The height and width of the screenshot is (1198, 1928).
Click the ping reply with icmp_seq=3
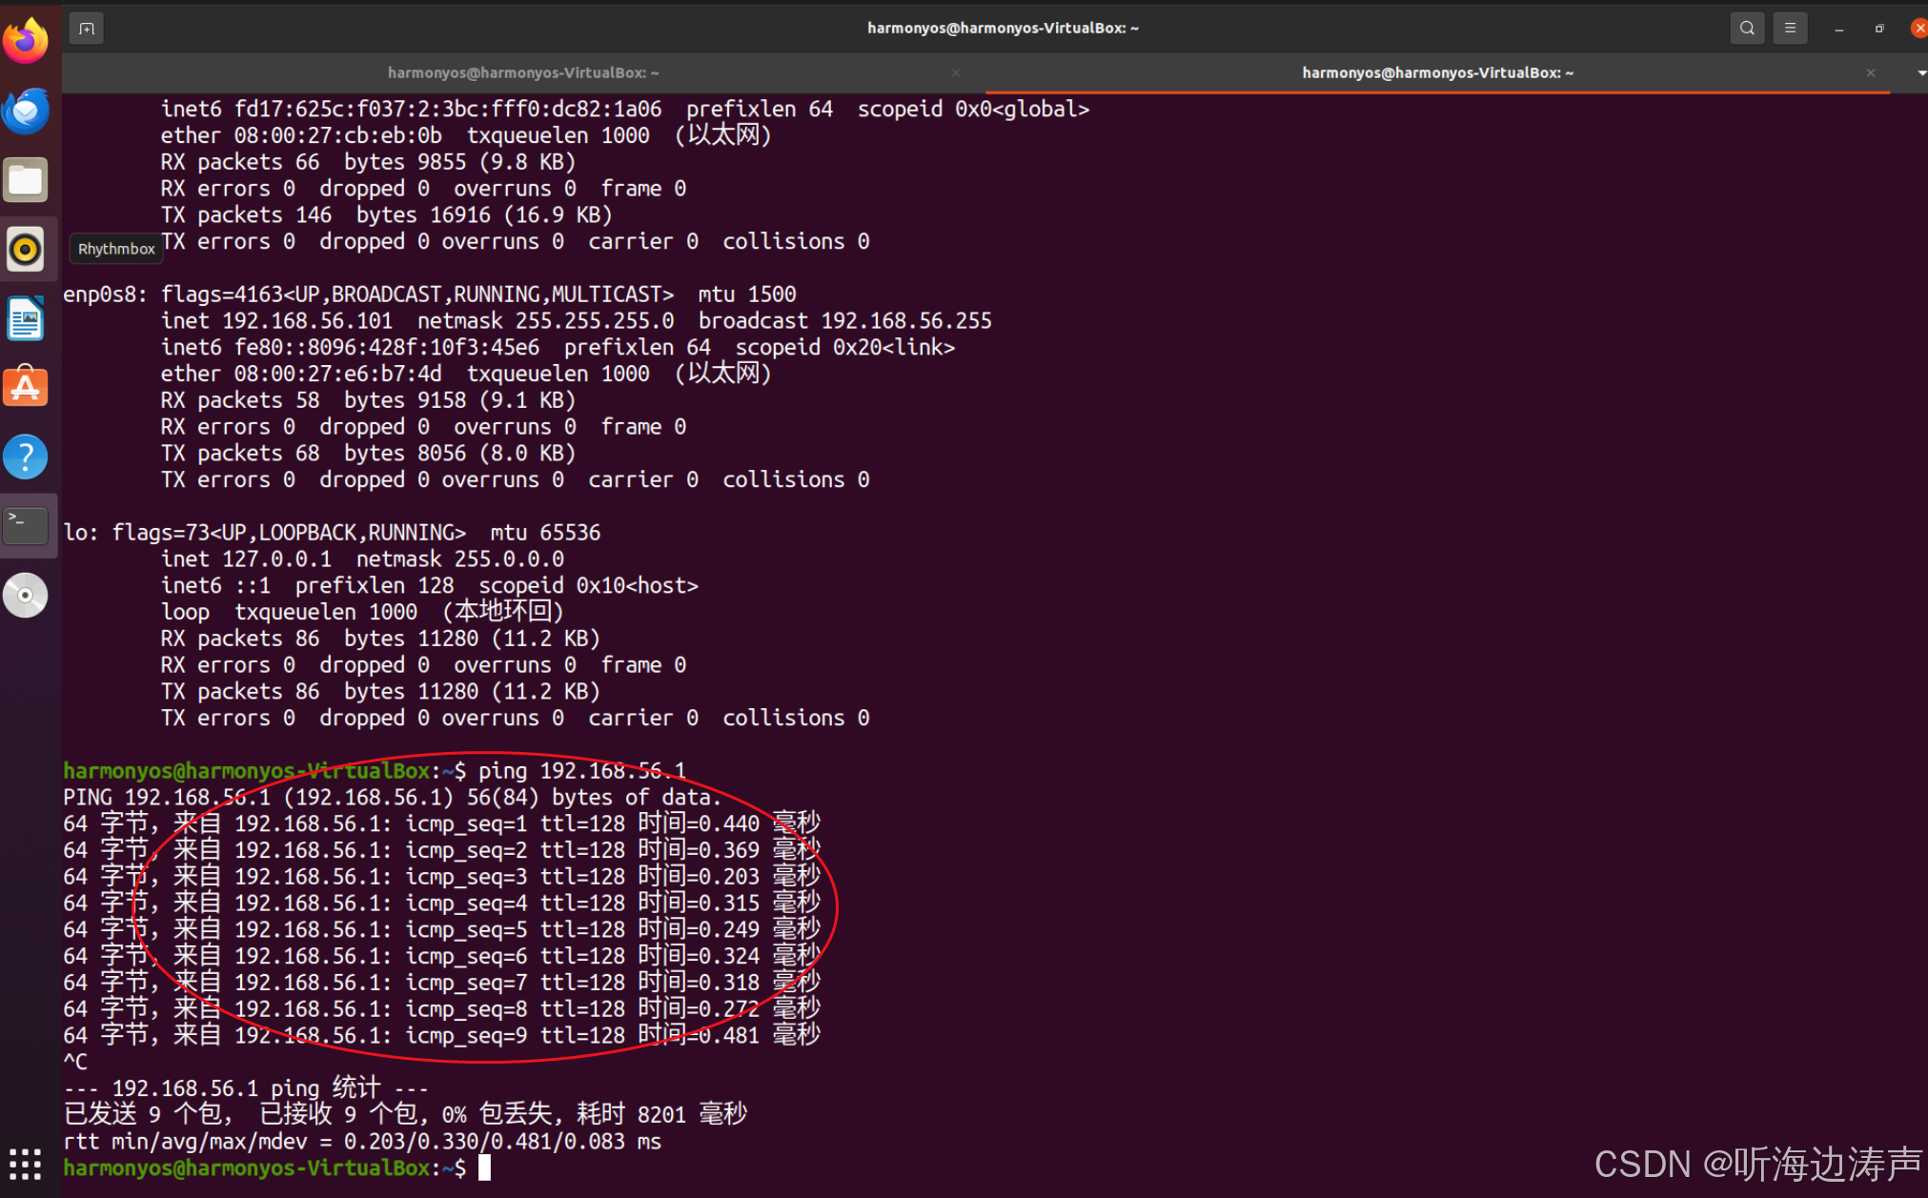(x=442, y=877)
